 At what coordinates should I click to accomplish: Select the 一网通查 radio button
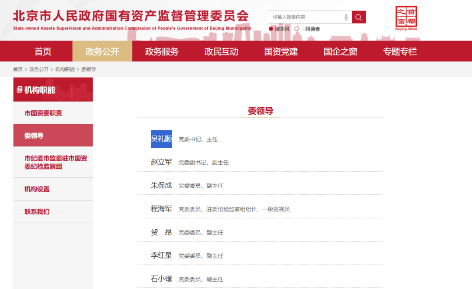click(x=296, y=29)
